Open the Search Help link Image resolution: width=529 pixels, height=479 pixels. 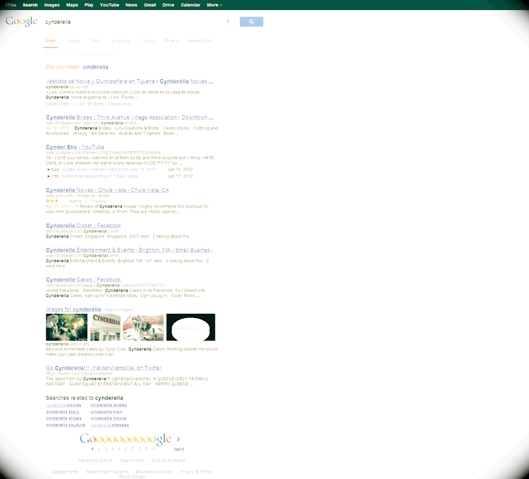(x=132, y=460)
